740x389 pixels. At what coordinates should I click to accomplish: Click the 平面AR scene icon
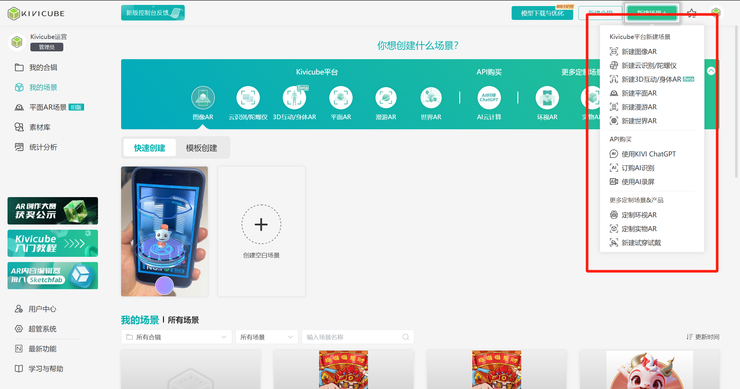point(341,98)
